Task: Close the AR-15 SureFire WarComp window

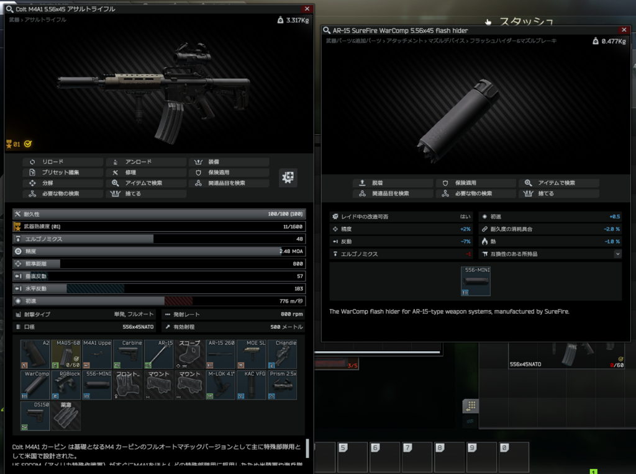Action: (624, 30)
